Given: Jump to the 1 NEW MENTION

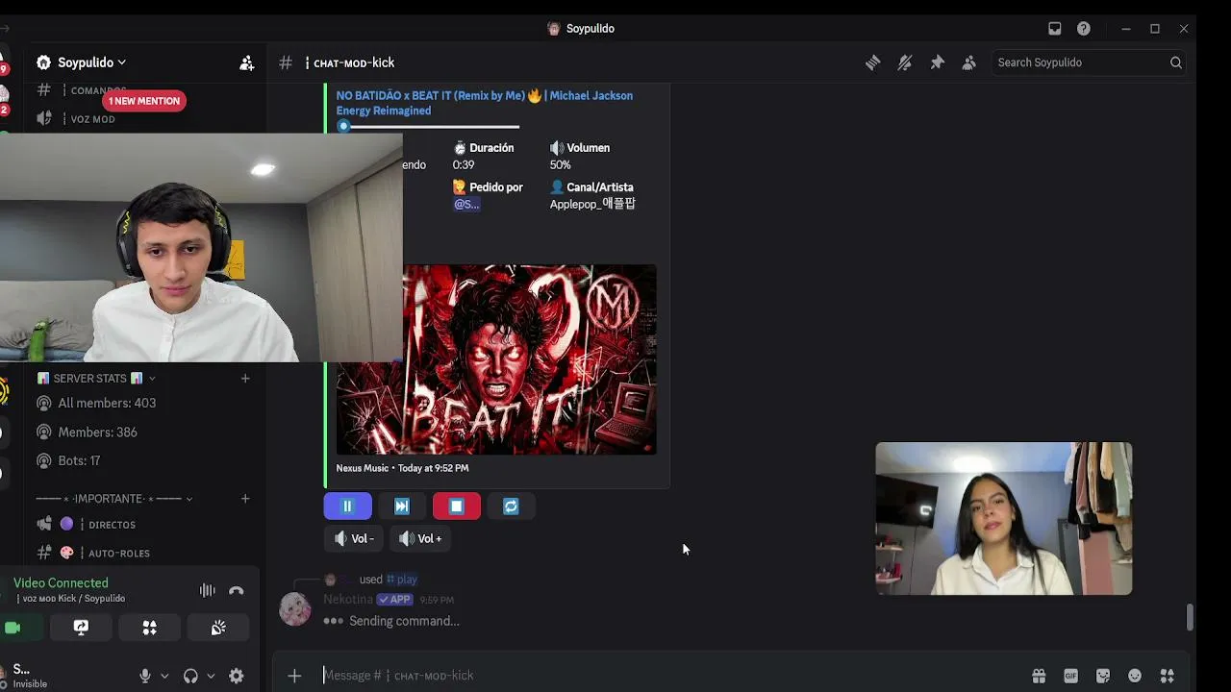Looking at the screenshot, I should pos(143,101).
